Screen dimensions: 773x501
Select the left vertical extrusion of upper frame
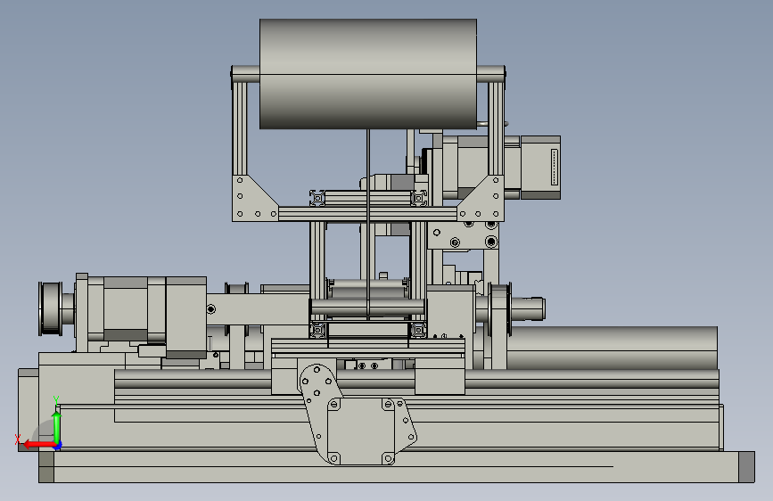240,128
